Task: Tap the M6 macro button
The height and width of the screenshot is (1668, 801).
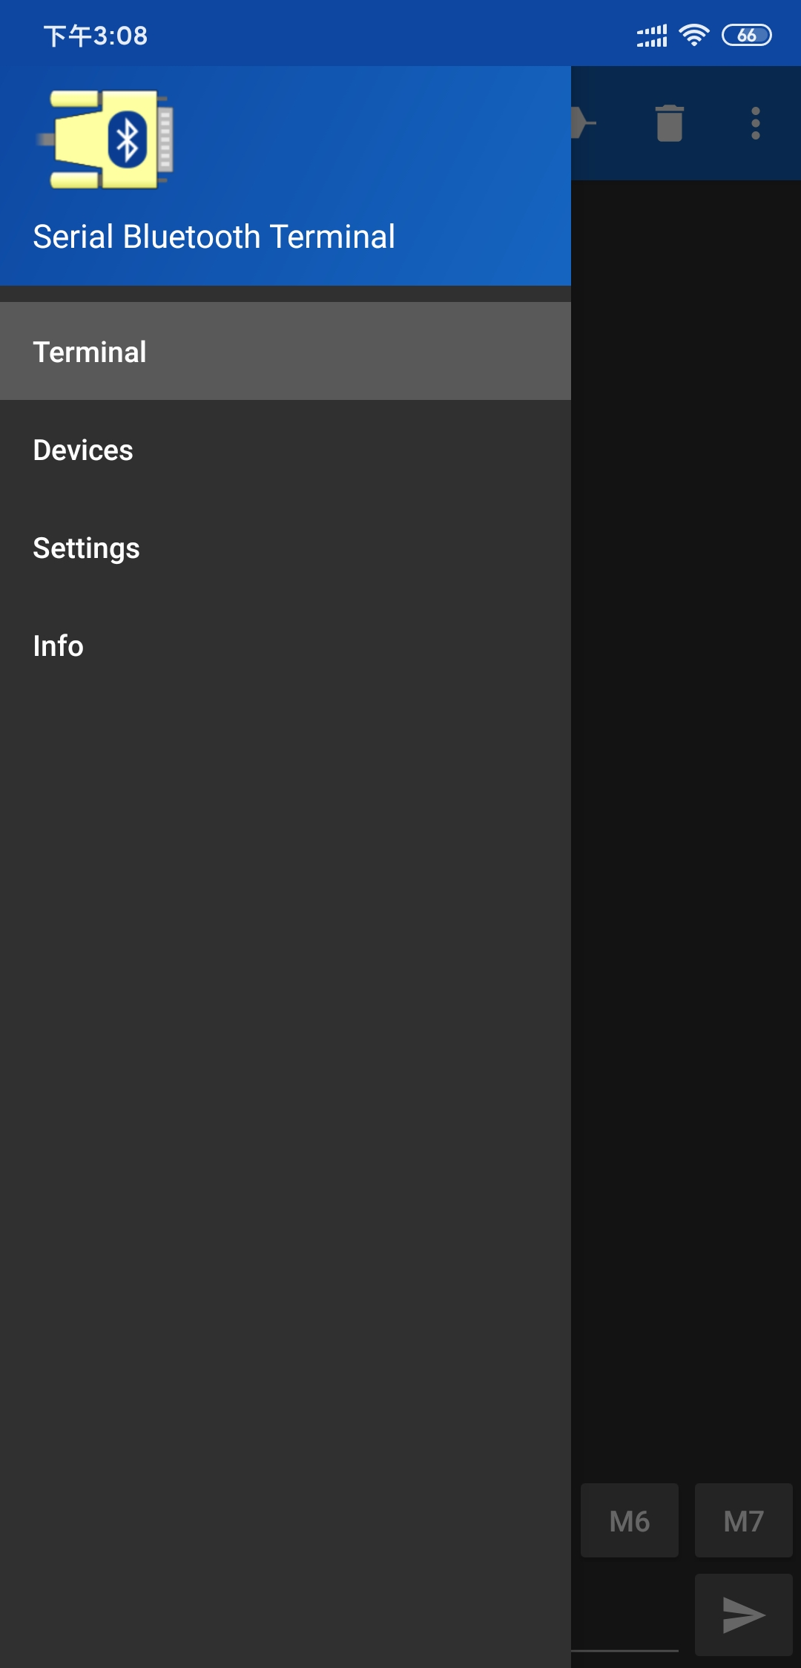Action: [629, 1520]
